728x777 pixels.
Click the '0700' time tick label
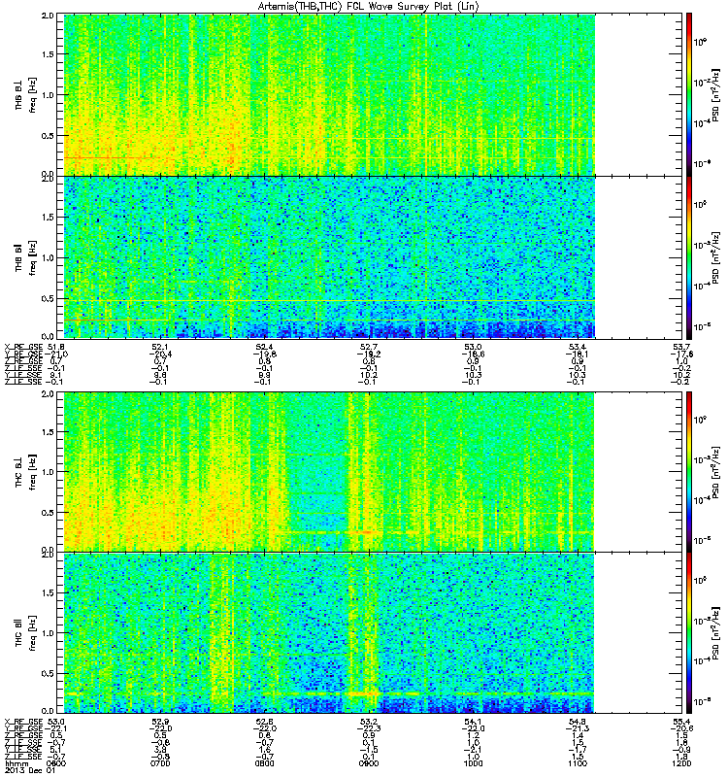pyautogui.click(x=160, y=763)
